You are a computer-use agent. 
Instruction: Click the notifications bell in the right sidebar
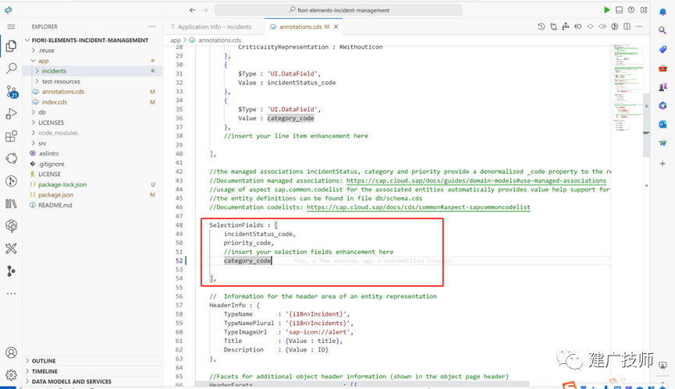663,12
